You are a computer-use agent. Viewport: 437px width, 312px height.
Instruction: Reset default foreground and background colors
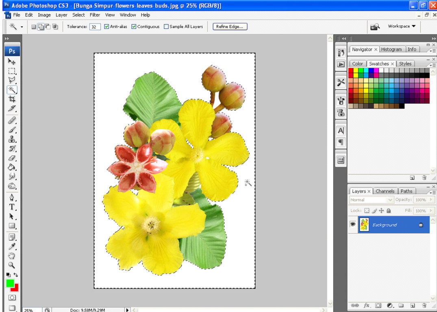[x=8, y=275]
